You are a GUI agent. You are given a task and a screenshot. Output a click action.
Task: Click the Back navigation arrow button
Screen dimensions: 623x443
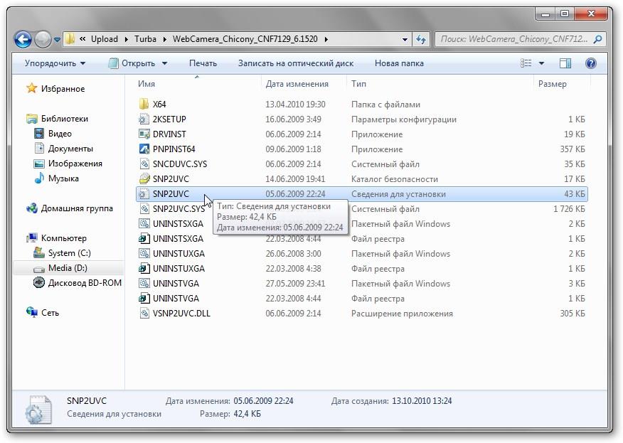tap(23, 39)
